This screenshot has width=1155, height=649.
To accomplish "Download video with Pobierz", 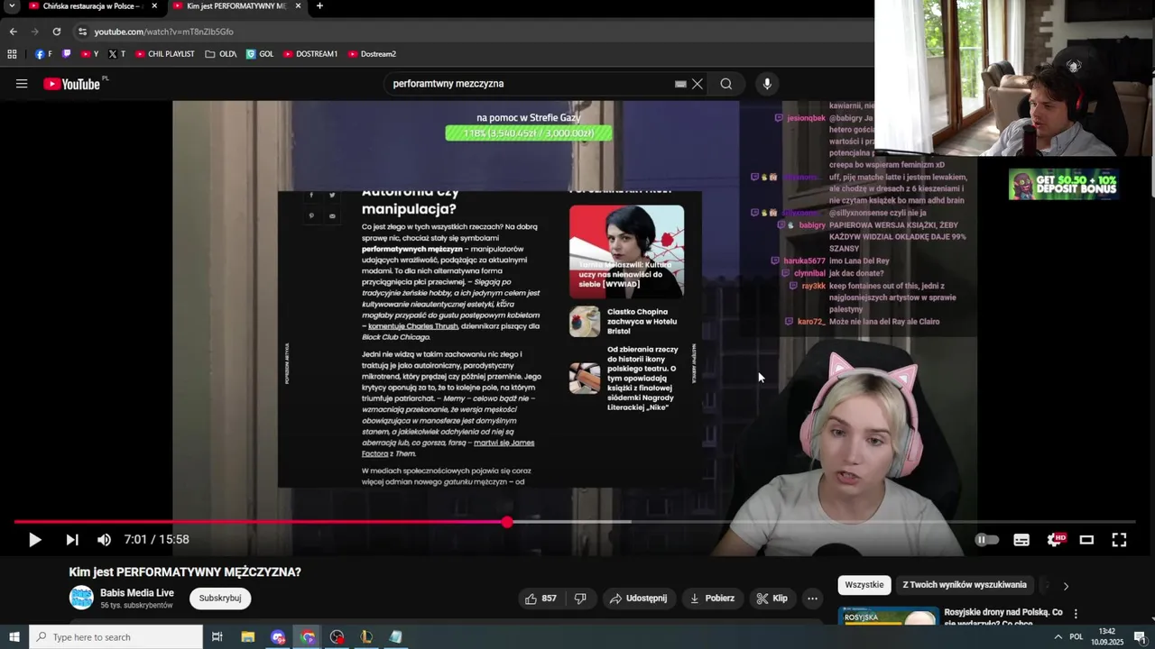I will coord(712,599).
